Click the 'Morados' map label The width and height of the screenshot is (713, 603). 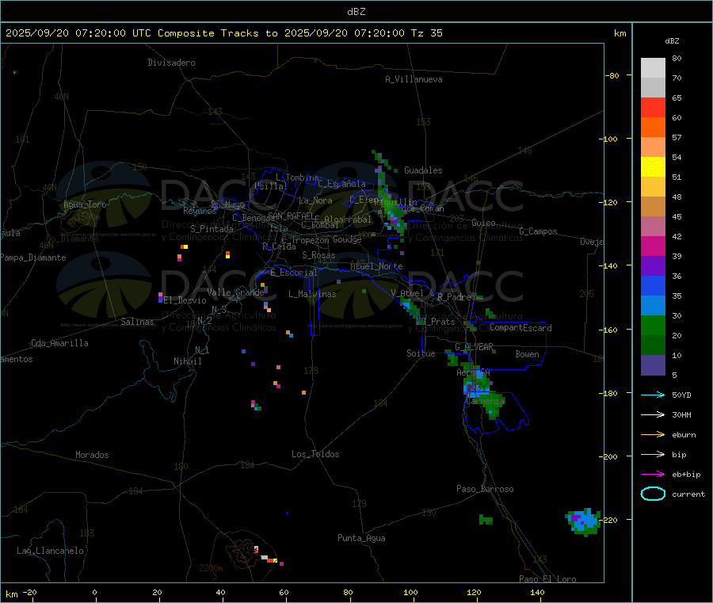click(x=92, y=455)
